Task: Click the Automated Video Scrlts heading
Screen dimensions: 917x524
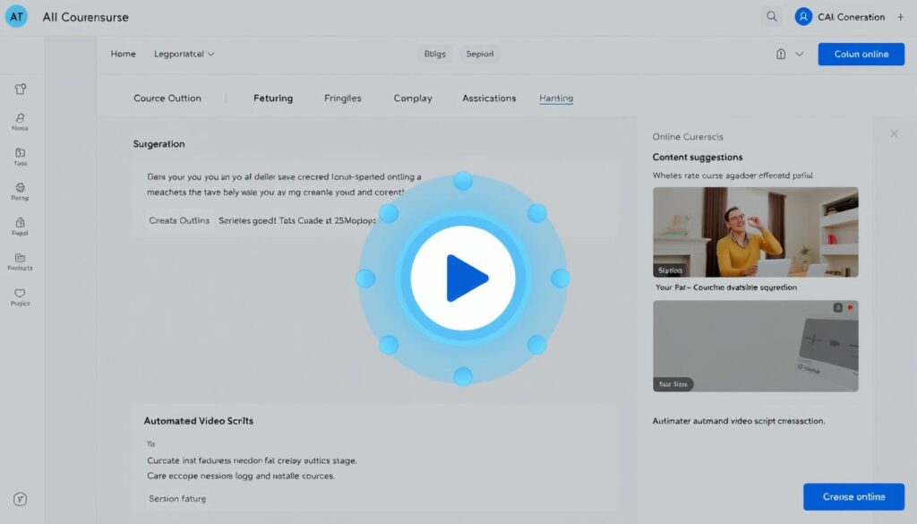Action: tap(198, 420)
